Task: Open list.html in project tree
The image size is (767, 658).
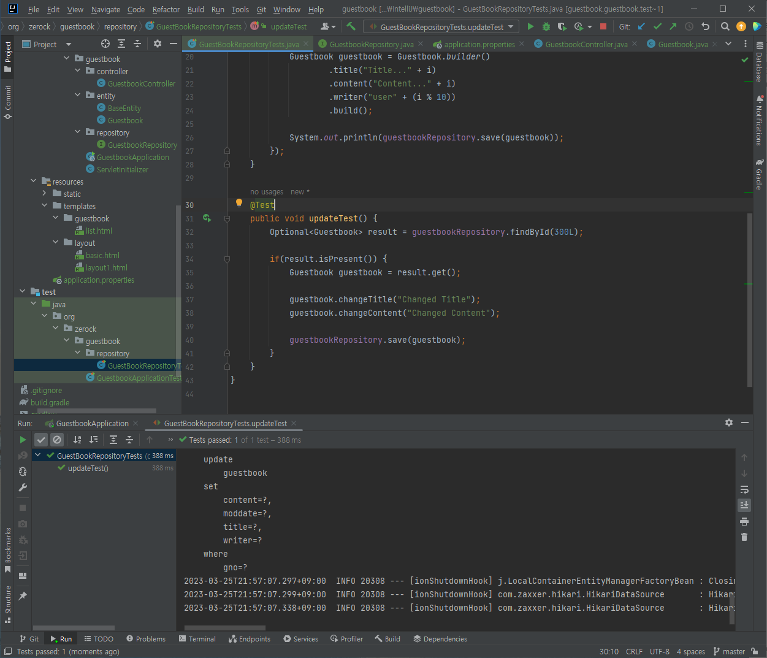Action: (99, 231)
